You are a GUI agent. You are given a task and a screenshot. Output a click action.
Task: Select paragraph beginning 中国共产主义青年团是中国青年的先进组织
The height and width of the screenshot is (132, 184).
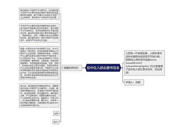(x=39, y=33)
